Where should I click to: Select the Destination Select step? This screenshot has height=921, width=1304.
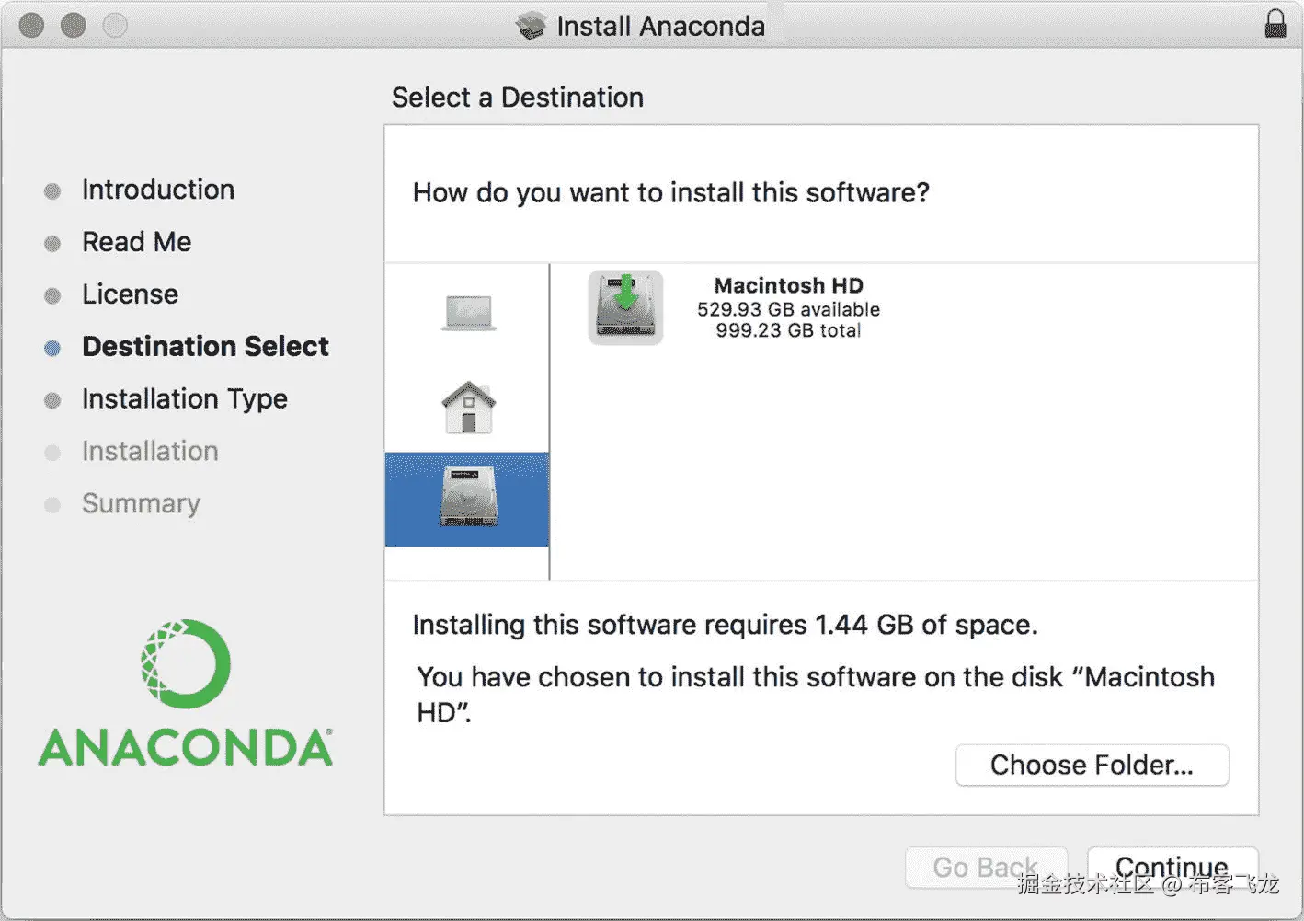click(x=205, y=347)
